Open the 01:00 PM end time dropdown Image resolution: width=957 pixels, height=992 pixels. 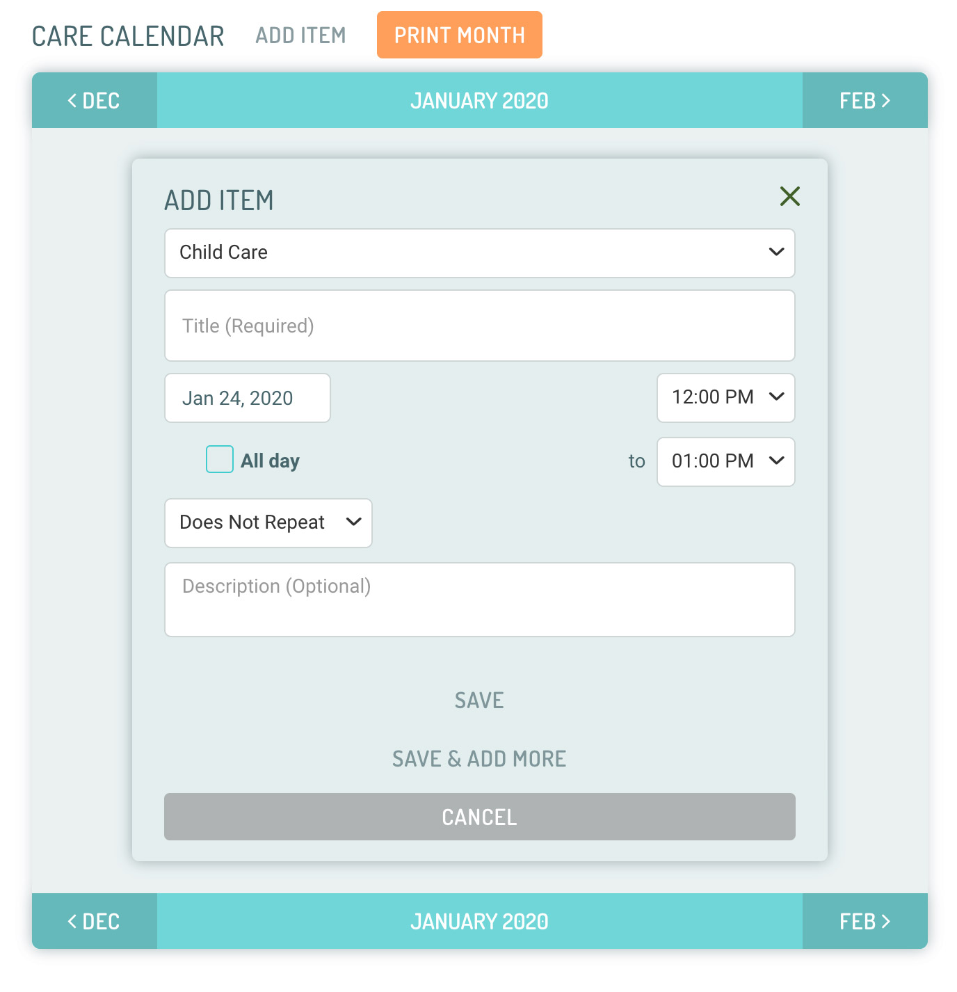point(726,462)
